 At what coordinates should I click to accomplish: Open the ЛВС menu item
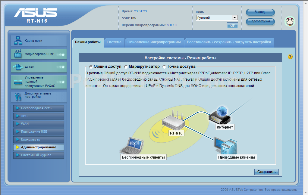(39, 116)
